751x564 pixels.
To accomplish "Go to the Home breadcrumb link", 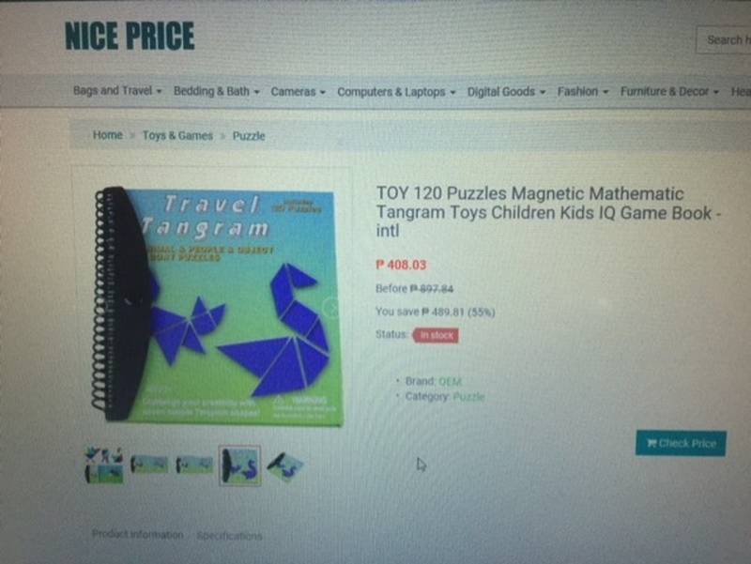I will click(108, 135).
